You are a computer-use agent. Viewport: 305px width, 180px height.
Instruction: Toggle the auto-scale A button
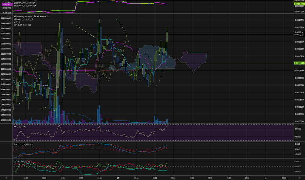point(299,178)
